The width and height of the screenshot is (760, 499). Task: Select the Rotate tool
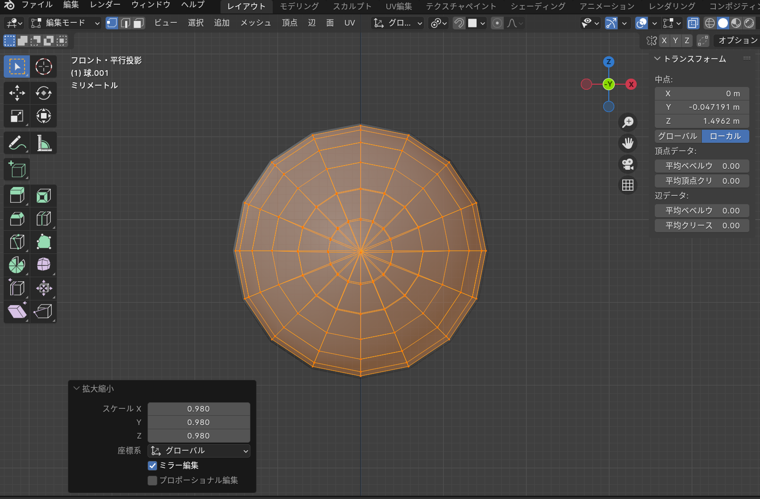43,93
